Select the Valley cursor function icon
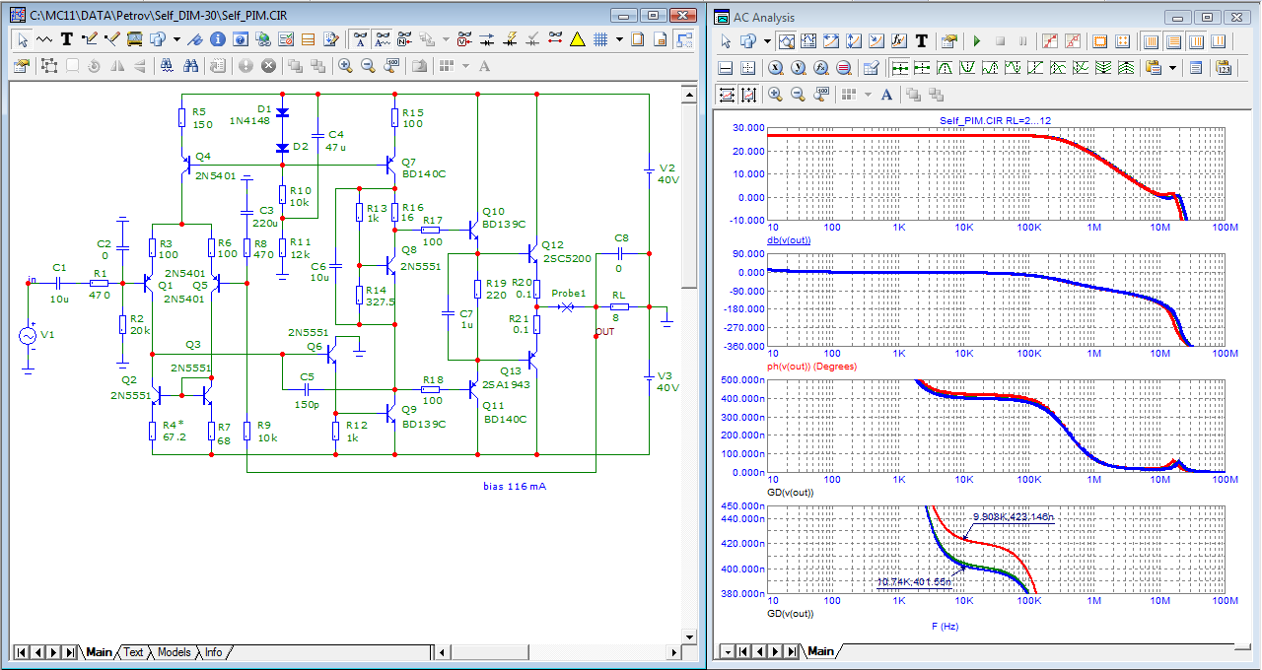1262x670 pixels. (967, 68)
